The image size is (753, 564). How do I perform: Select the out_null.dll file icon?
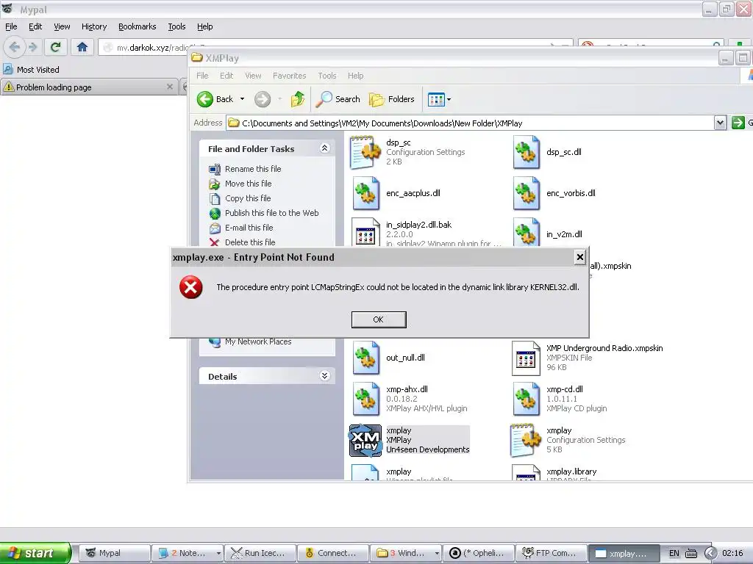(x=366, y=358)
